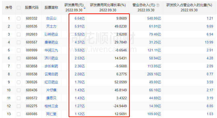Click stock code 002603
The width and height of the screenshot is (217, 118).
pos(32,34)
